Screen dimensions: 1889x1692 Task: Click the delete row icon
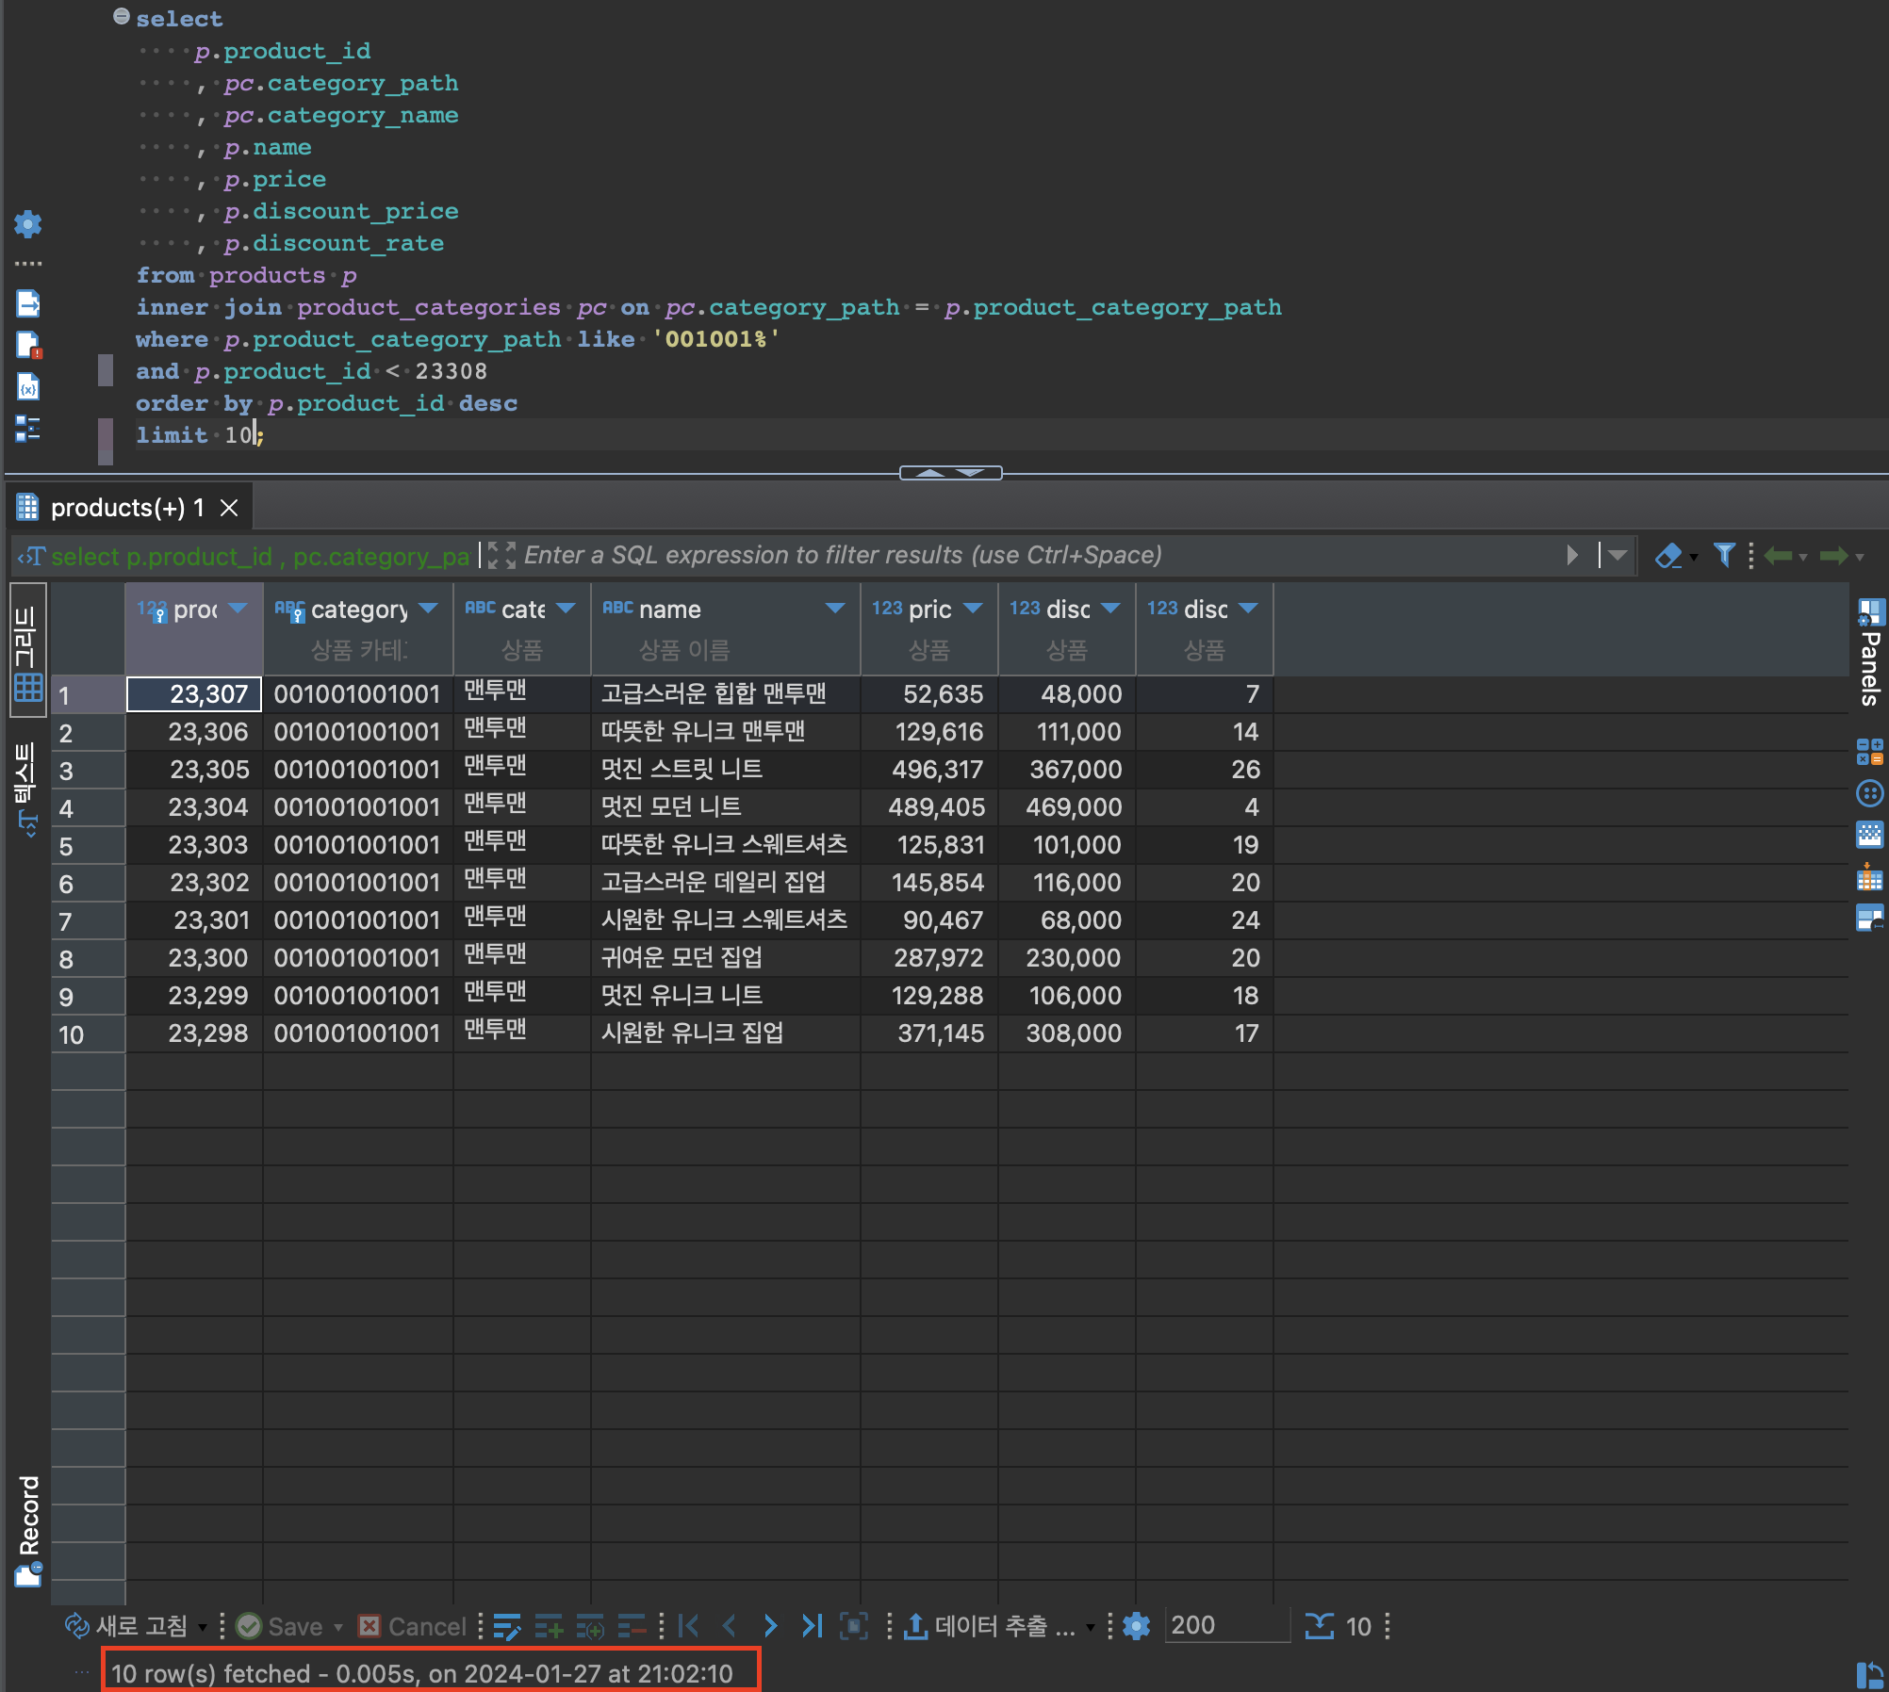point(631,1626)
